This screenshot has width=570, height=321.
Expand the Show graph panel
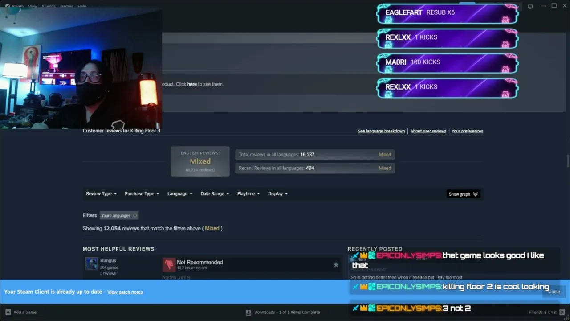point(463,194)
